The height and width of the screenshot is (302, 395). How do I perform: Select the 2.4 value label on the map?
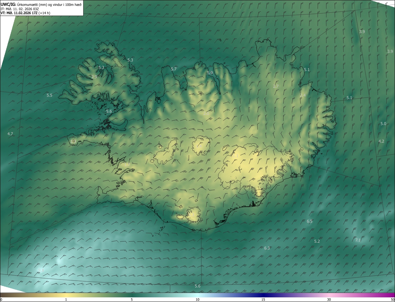tap(303, 95)
